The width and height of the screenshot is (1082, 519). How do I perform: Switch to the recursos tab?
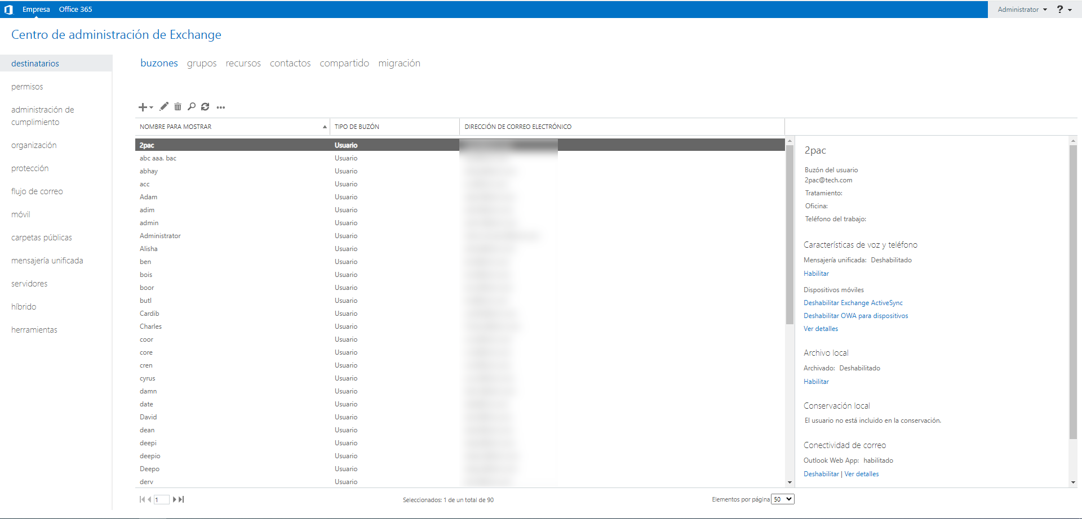(x=243, y=63)
